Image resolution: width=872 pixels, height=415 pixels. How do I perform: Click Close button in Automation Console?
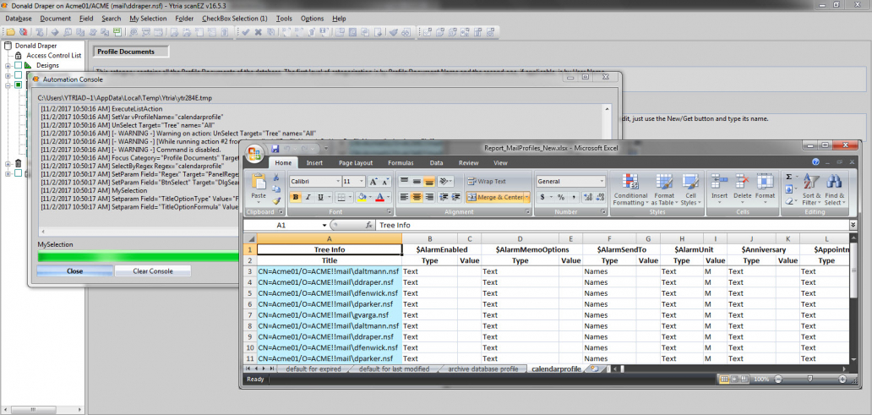74,271
